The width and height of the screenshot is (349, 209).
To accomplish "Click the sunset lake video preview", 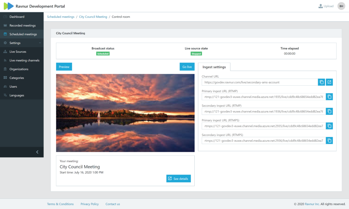I will [125, 113].
